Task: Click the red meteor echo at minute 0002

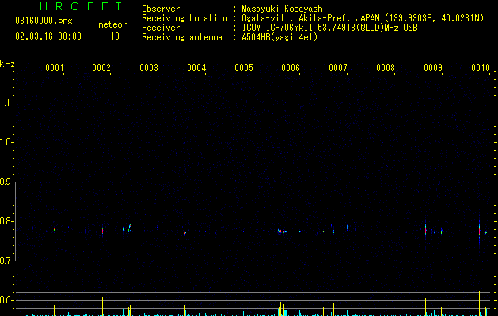Action: tap(102, 231)
